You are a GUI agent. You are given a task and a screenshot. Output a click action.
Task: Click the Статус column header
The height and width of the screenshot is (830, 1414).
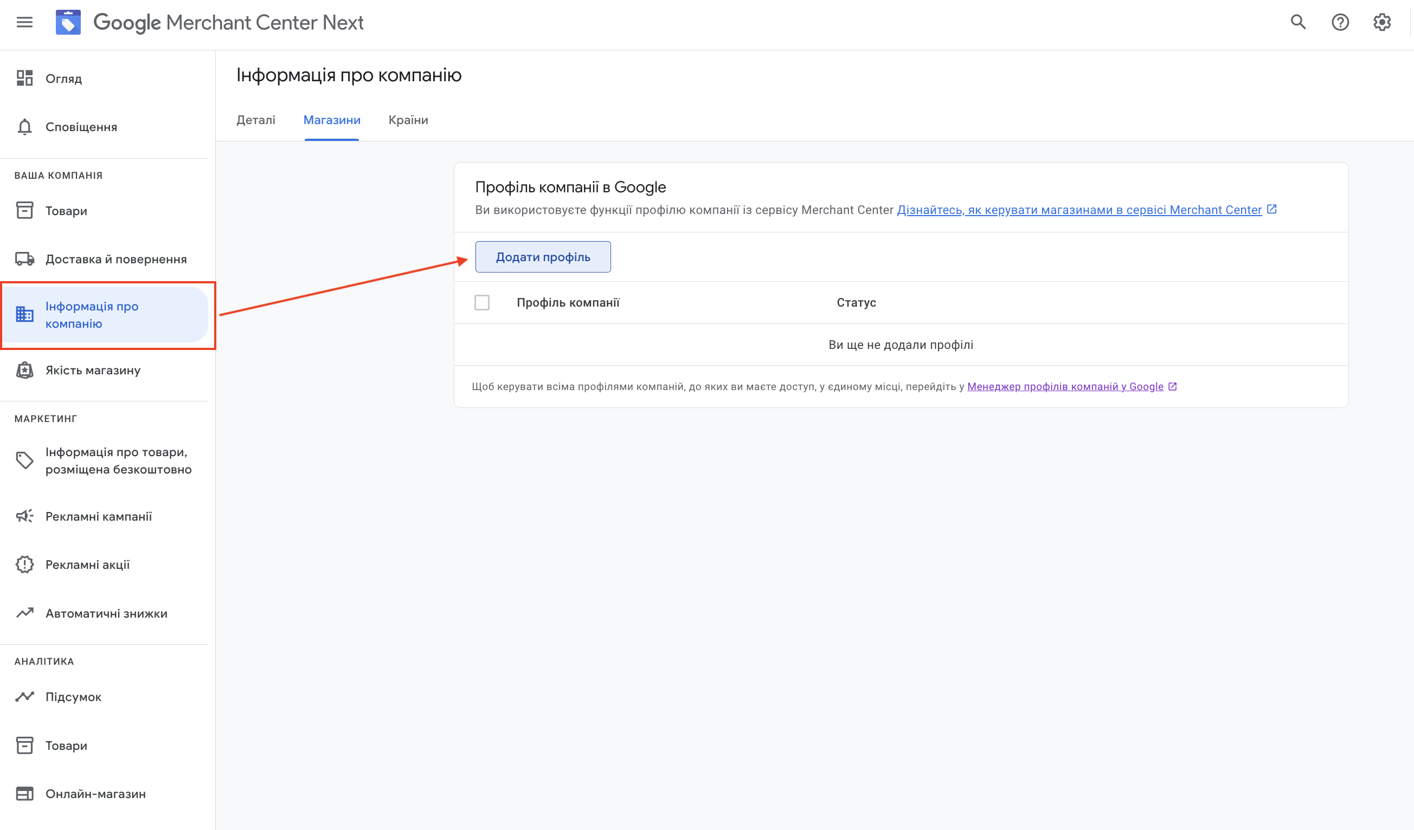(x=856, y=303)
